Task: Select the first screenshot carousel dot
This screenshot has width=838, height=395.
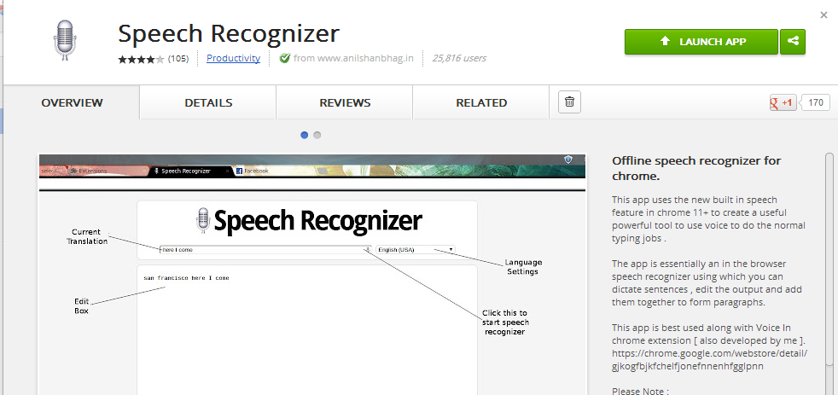Action: 304,136
